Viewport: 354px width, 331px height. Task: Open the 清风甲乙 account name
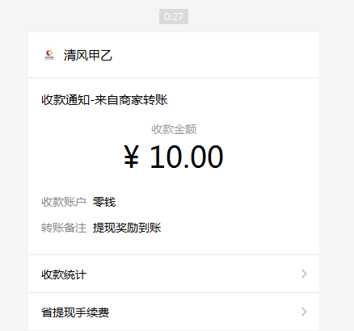tap(88, 56)
